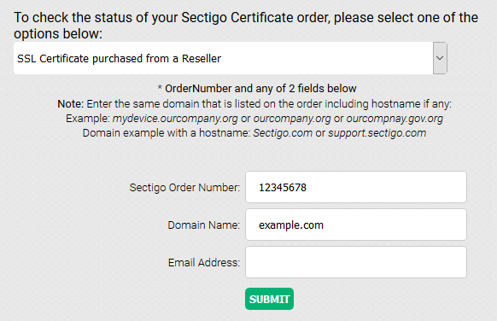497x321 pixels.
Task: Place cursor after 12345678 in order field
Action: click(307, 187)
